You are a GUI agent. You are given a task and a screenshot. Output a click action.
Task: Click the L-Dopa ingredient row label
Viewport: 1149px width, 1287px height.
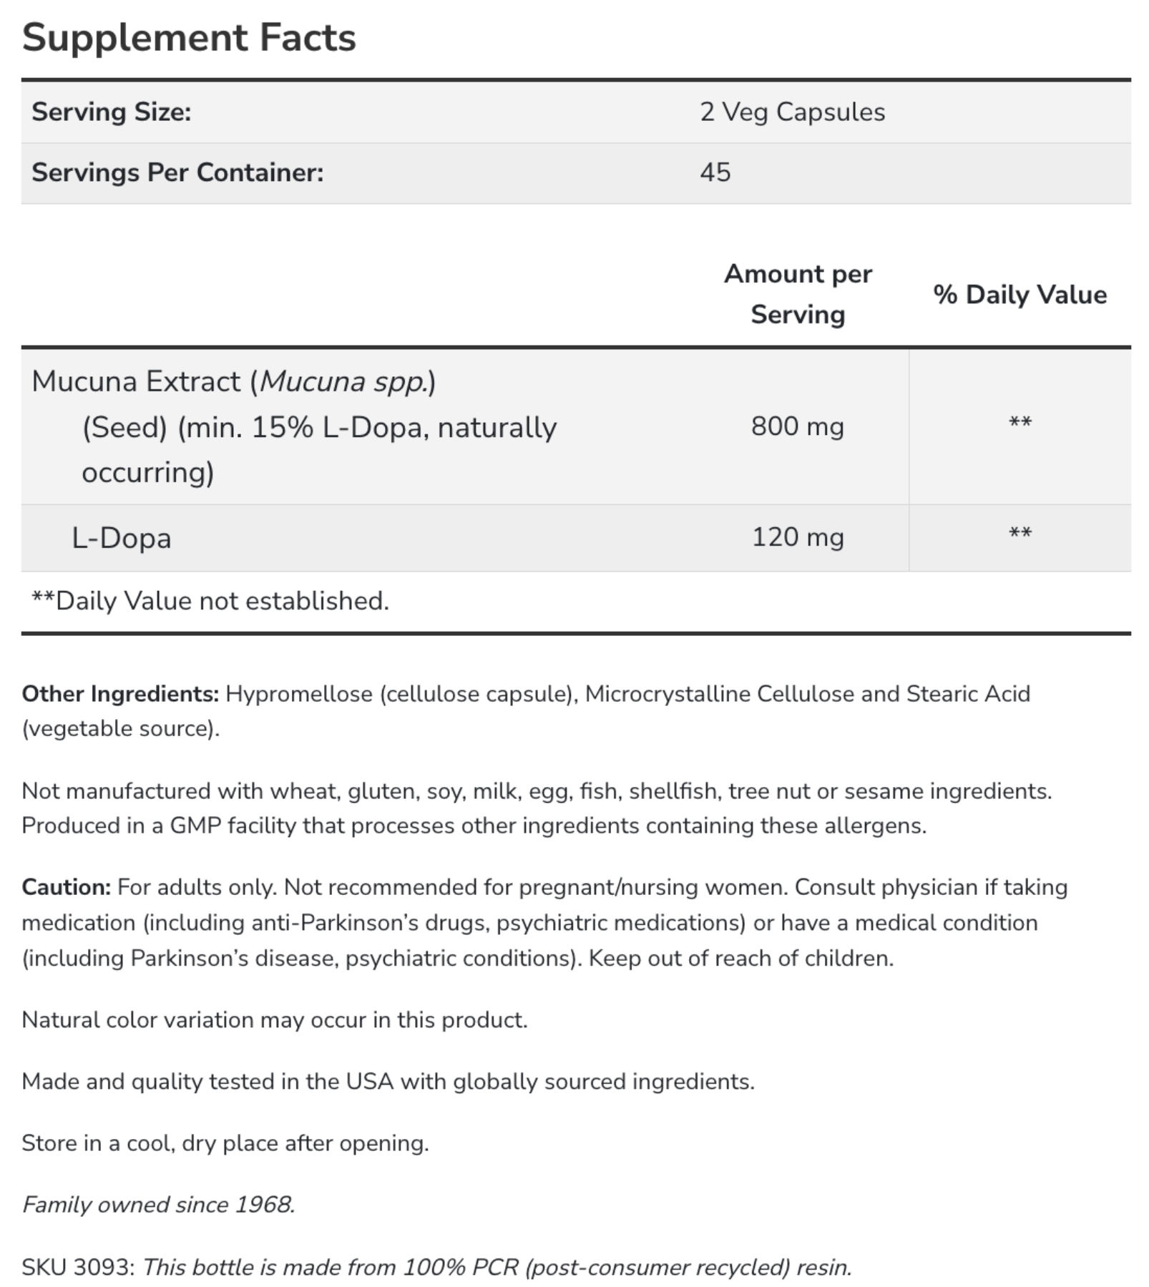pos(122,538)
